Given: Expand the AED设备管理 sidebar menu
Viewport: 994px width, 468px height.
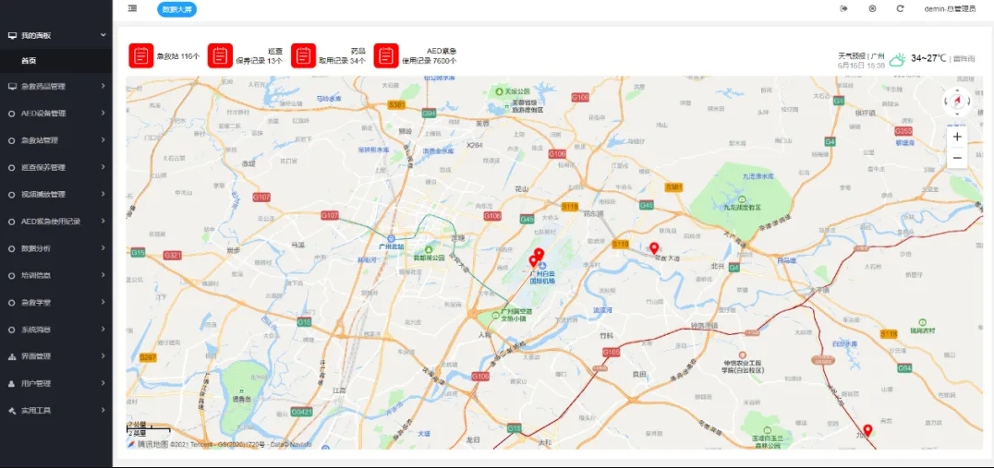Looking at the screenshot, I should (x=55, y=114).
